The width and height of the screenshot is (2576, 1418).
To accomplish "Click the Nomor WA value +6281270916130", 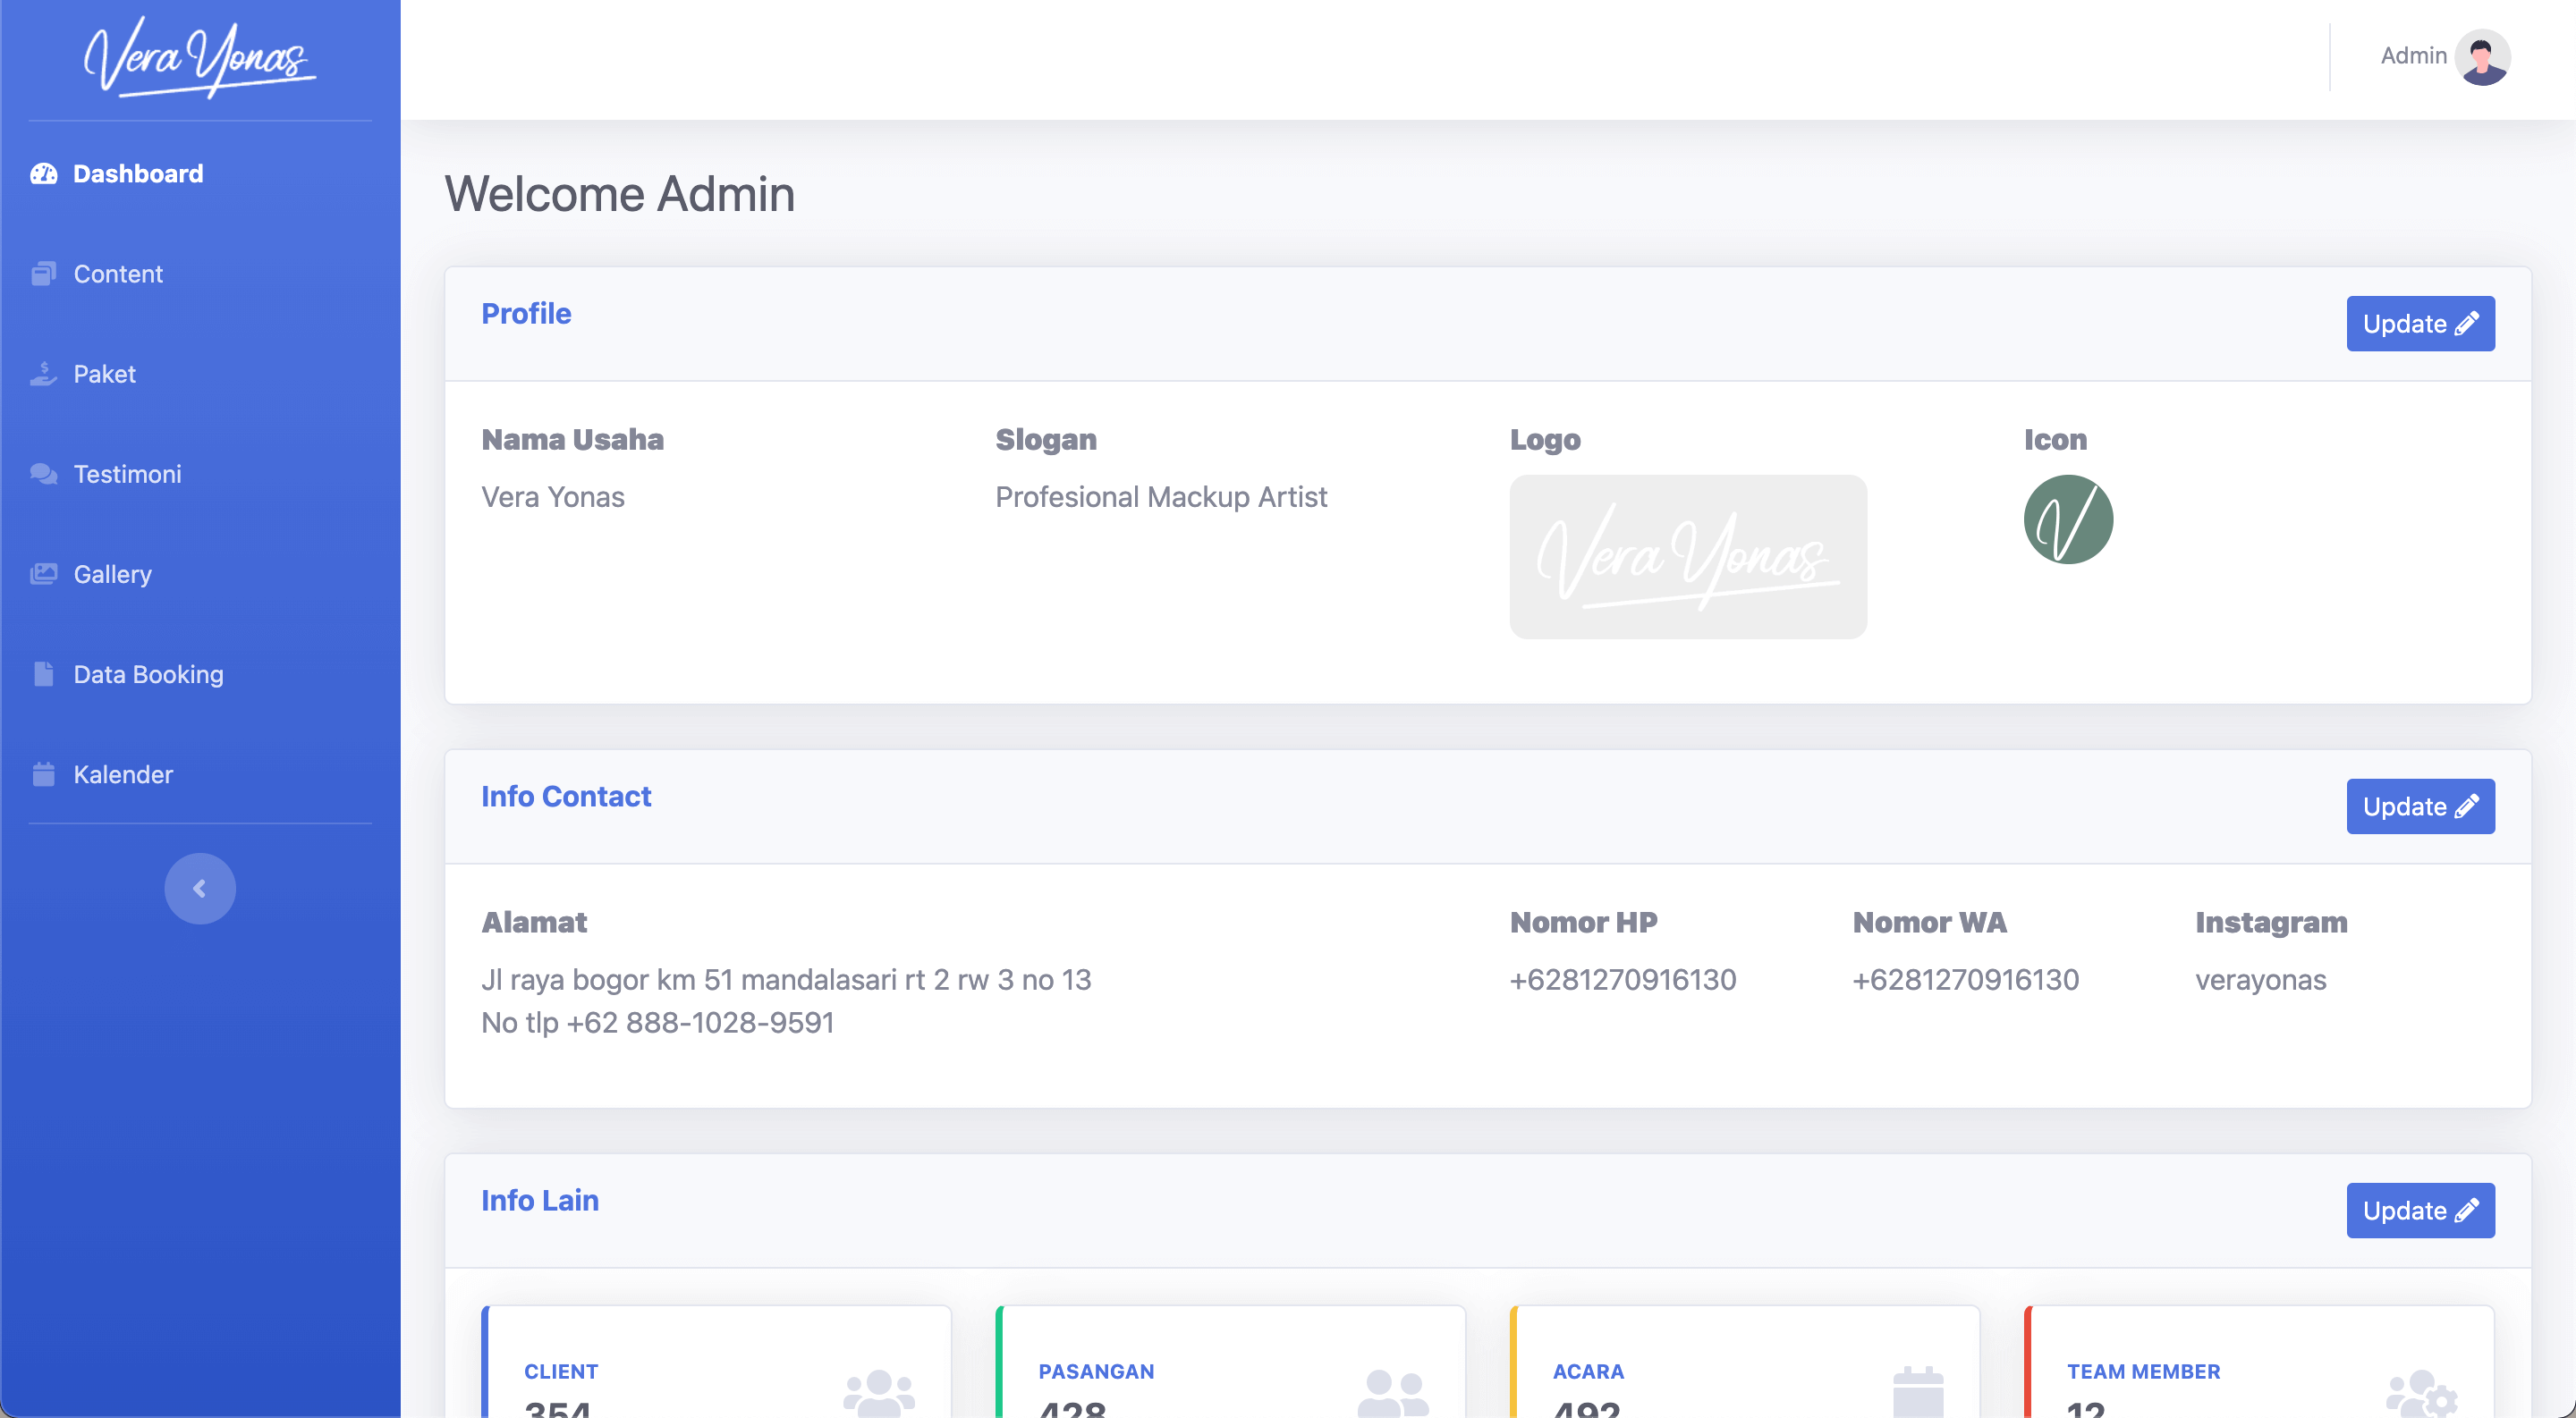I will (1966, 979).
